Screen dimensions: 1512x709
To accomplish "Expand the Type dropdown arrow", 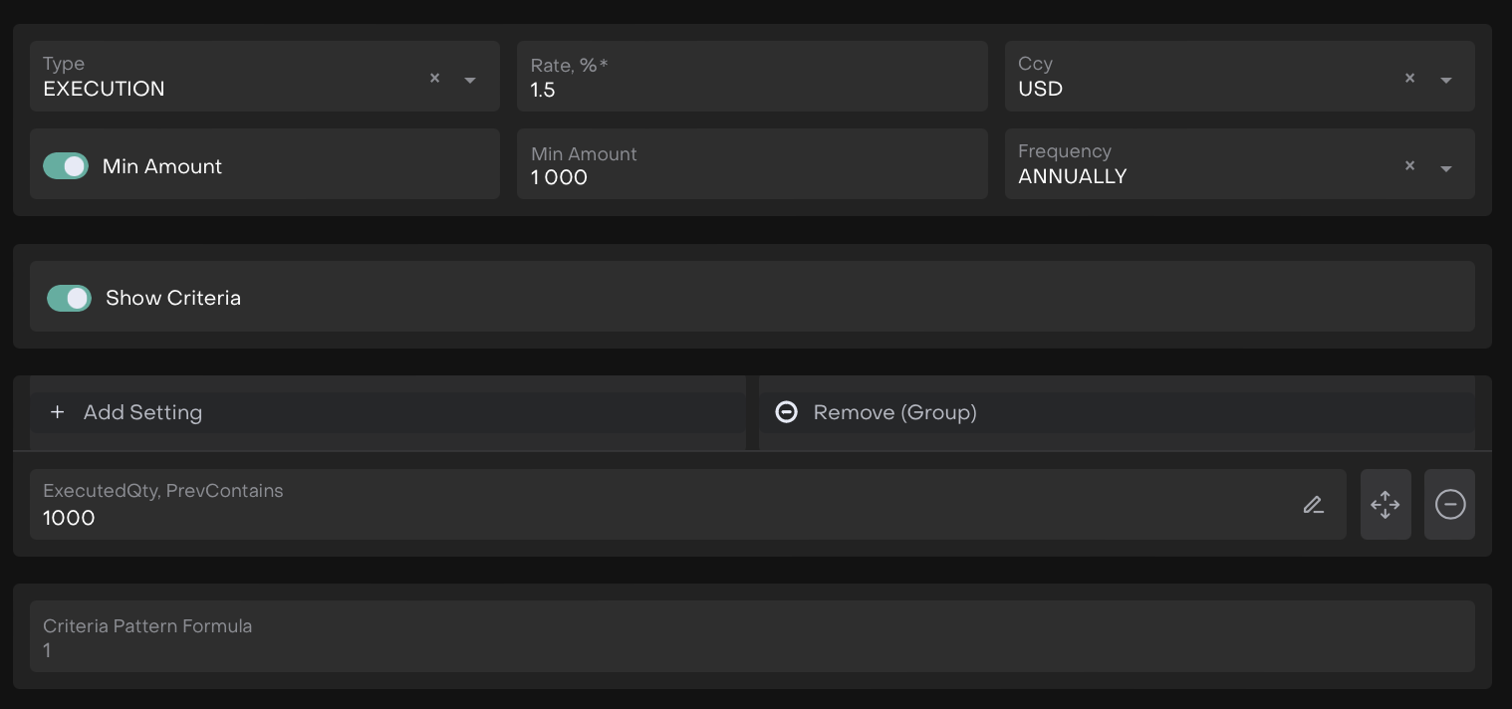I will (470, 80).
